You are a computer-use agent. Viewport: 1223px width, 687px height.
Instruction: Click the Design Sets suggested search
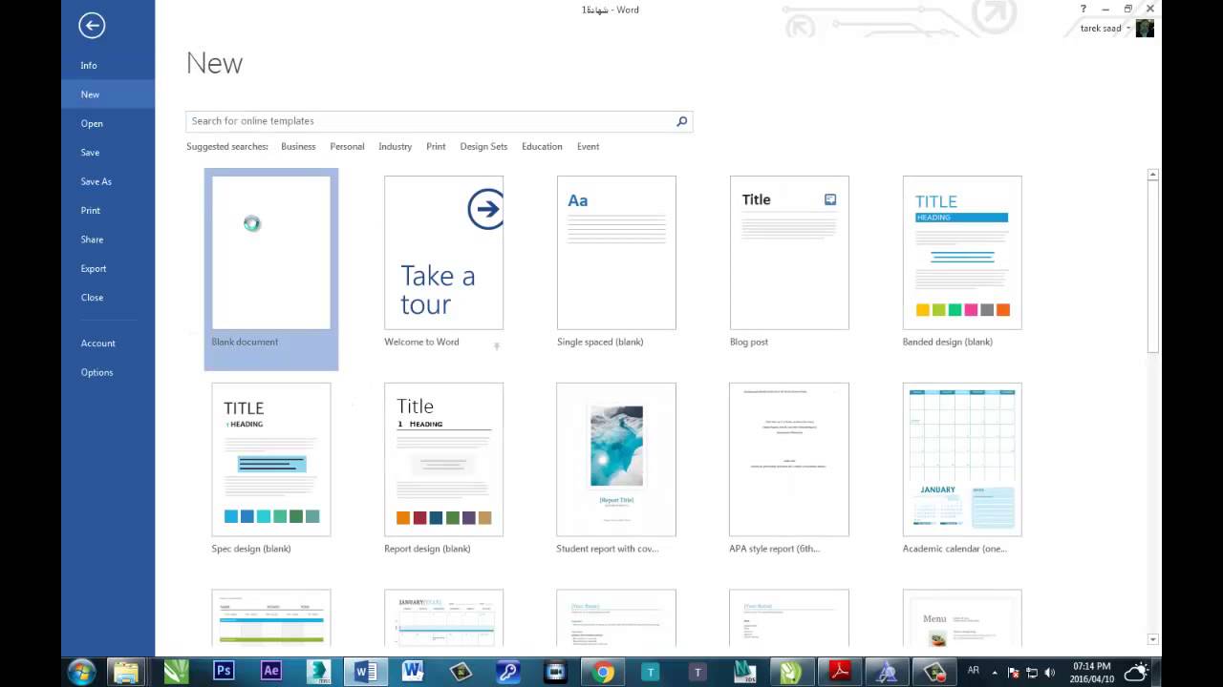pos(483,147)
